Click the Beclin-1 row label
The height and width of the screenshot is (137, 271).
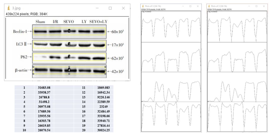20,32
